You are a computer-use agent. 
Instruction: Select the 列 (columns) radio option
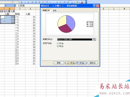58,46
